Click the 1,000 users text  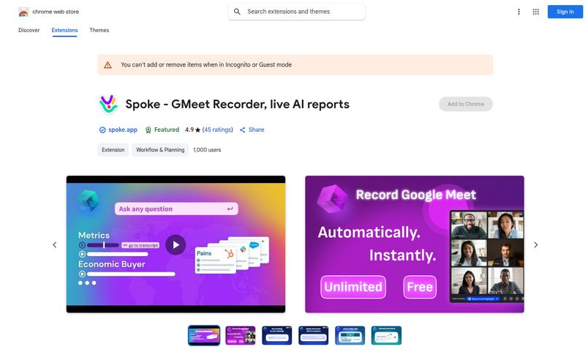point(207,150)
